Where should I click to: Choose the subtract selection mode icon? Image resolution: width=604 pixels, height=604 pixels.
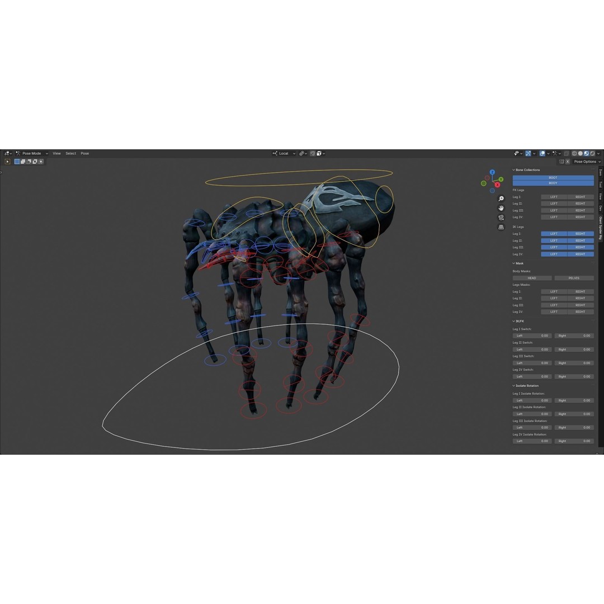tap(29, 162)
